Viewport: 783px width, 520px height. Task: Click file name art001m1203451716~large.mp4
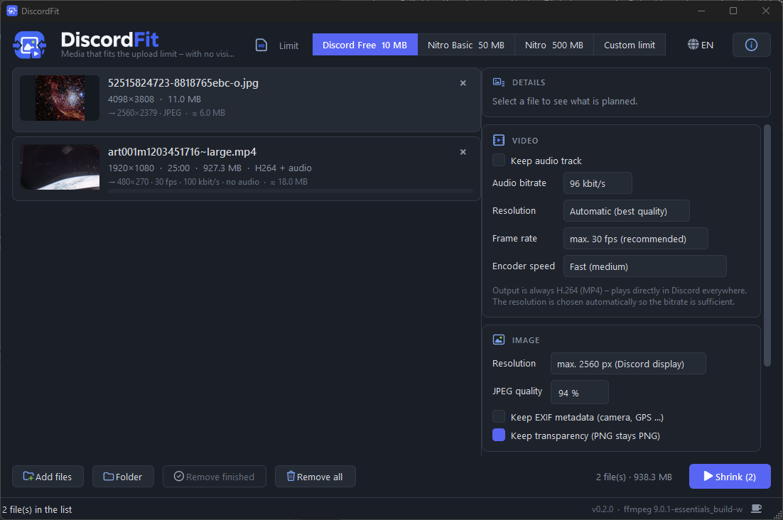pyautogui.click(x=183, y=152)
